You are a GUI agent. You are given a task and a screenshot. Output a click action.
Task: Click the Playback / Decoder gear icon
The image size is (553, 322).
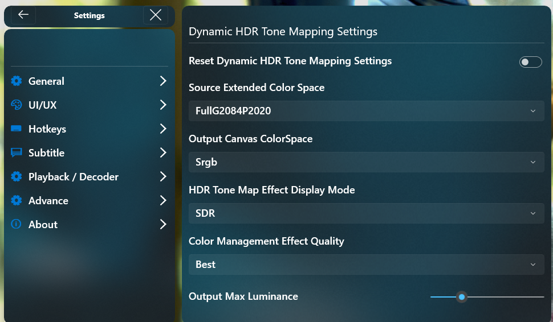coord(16,176)
